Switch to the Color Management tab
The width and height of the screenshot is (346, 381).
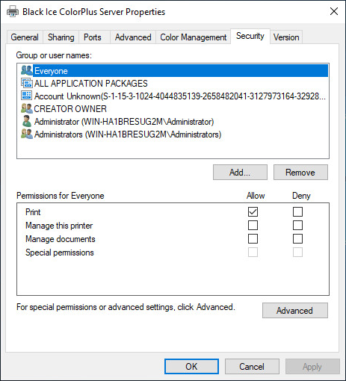pyautogui.click(x=194, y=37)
